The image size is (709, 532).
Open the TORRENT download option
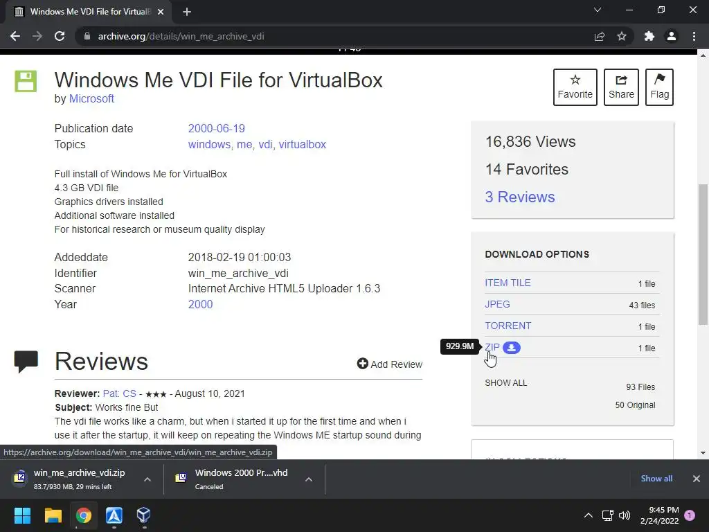508,326
